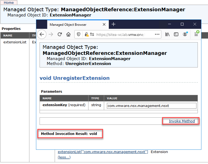Image resolution: width=208 pixels, height=164 pixels.
Task: Select extensionList cell in Properties table
Action: click(15, 42)
